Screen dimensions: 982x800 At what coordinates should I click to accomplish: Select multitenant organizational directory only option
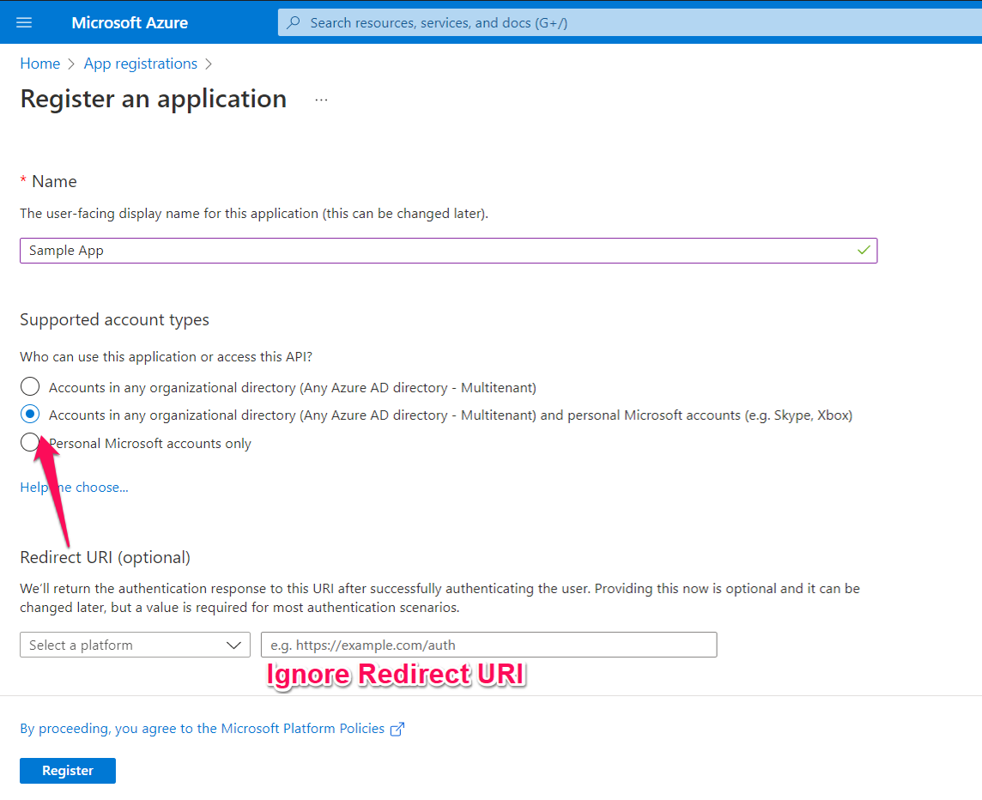30,387
